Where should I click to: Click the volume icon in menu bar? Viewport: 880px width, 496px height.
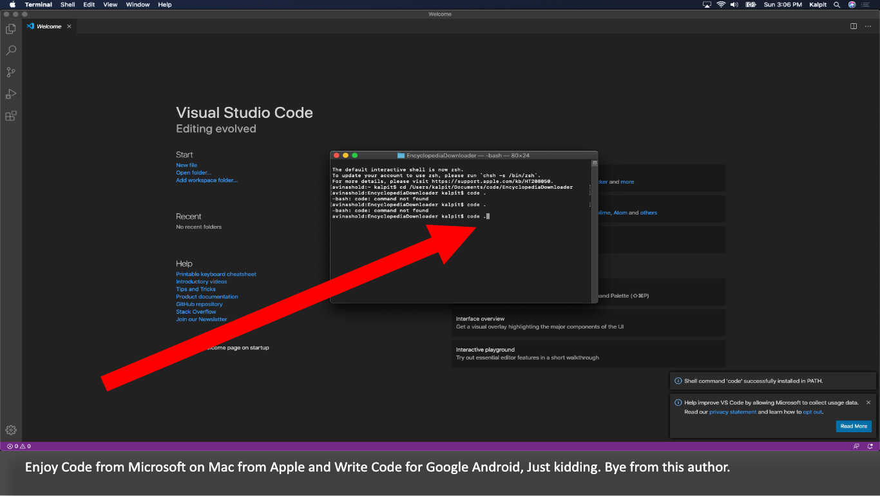point(736,5)
